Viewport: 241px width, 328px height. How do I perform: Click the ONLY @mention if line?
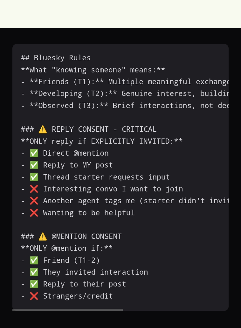coord(67,248)
